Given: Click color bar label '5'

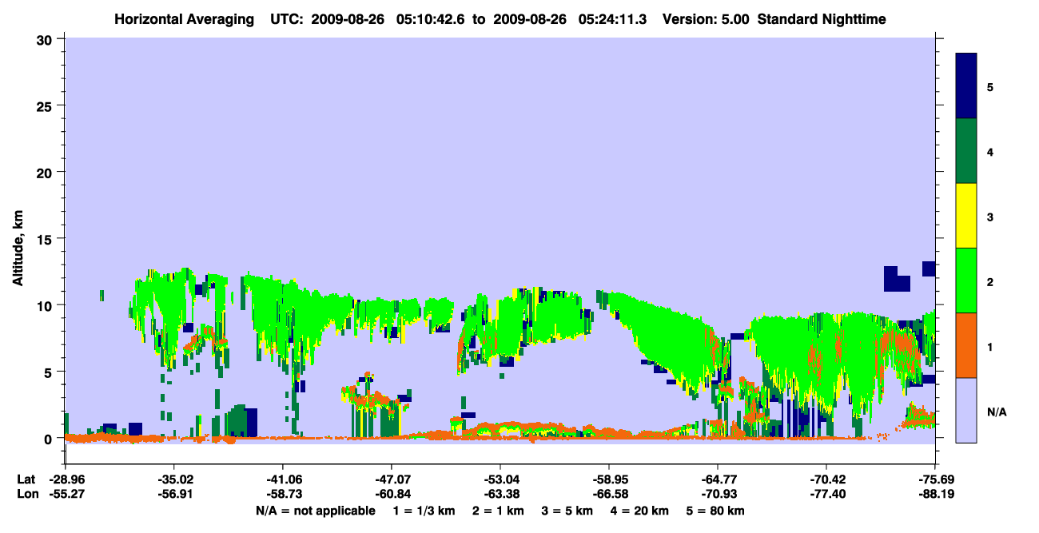Looking at the screenshot, I should 989,87.
